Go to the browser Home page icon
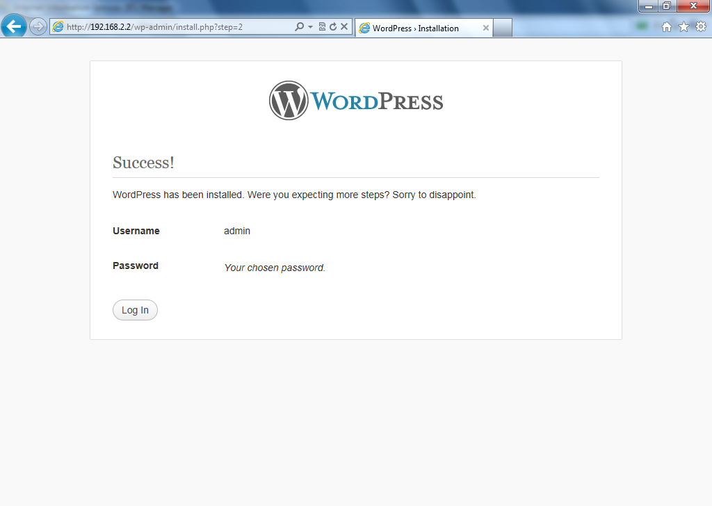The width and height of the screenshot is (712, 506). point(667,27)
